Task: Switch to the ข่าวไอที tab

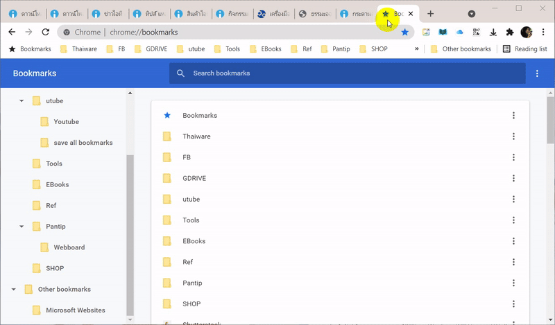Action: pos(109,14)
